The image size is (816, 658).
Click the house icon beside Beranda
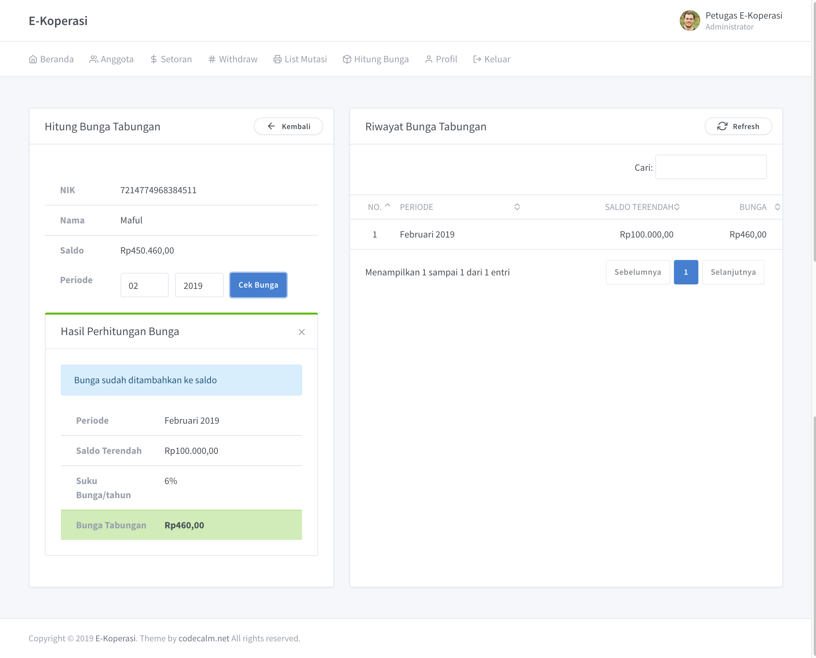33,59
